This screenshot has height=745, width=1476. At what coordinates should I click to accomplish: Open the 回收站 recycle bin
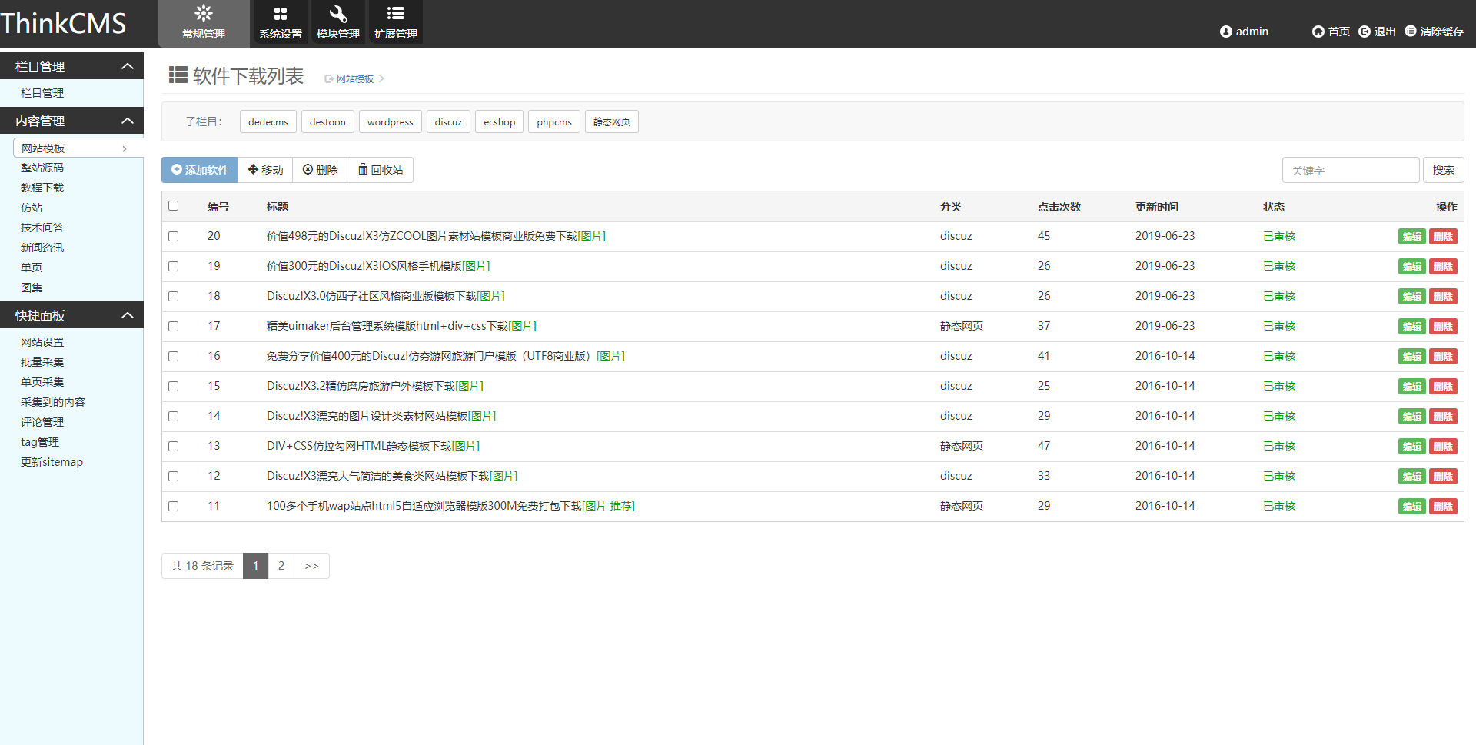[x=381, y=170]
